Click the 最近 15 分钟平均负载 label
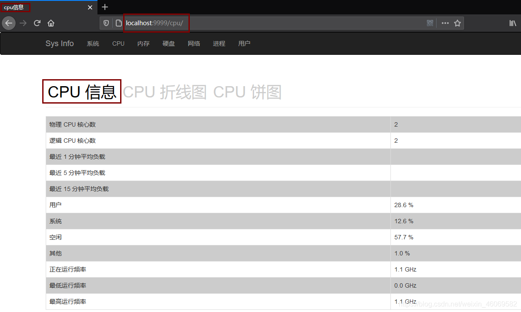This screenshot has height=312, width=521. click(x=79, y=189)
